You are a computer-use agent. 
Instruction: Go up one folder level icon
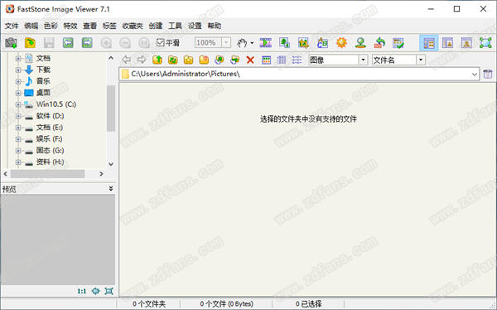pos(157,60)
